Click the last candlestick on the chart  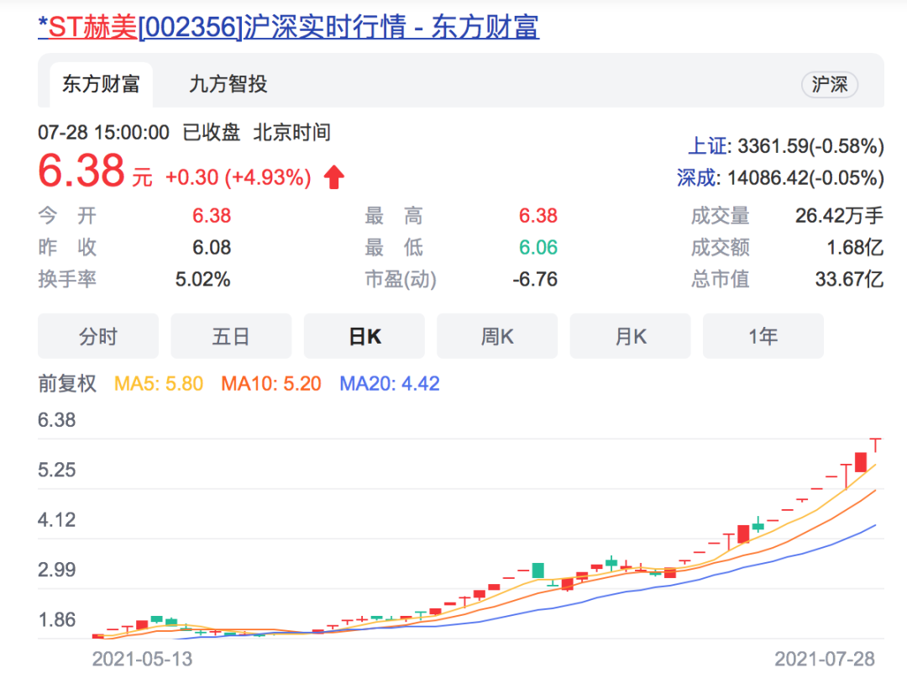[x=876, y=445]
